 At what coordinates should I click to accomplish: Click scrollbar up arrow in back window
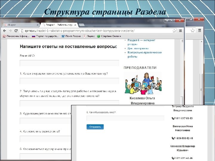pos(202,41)
